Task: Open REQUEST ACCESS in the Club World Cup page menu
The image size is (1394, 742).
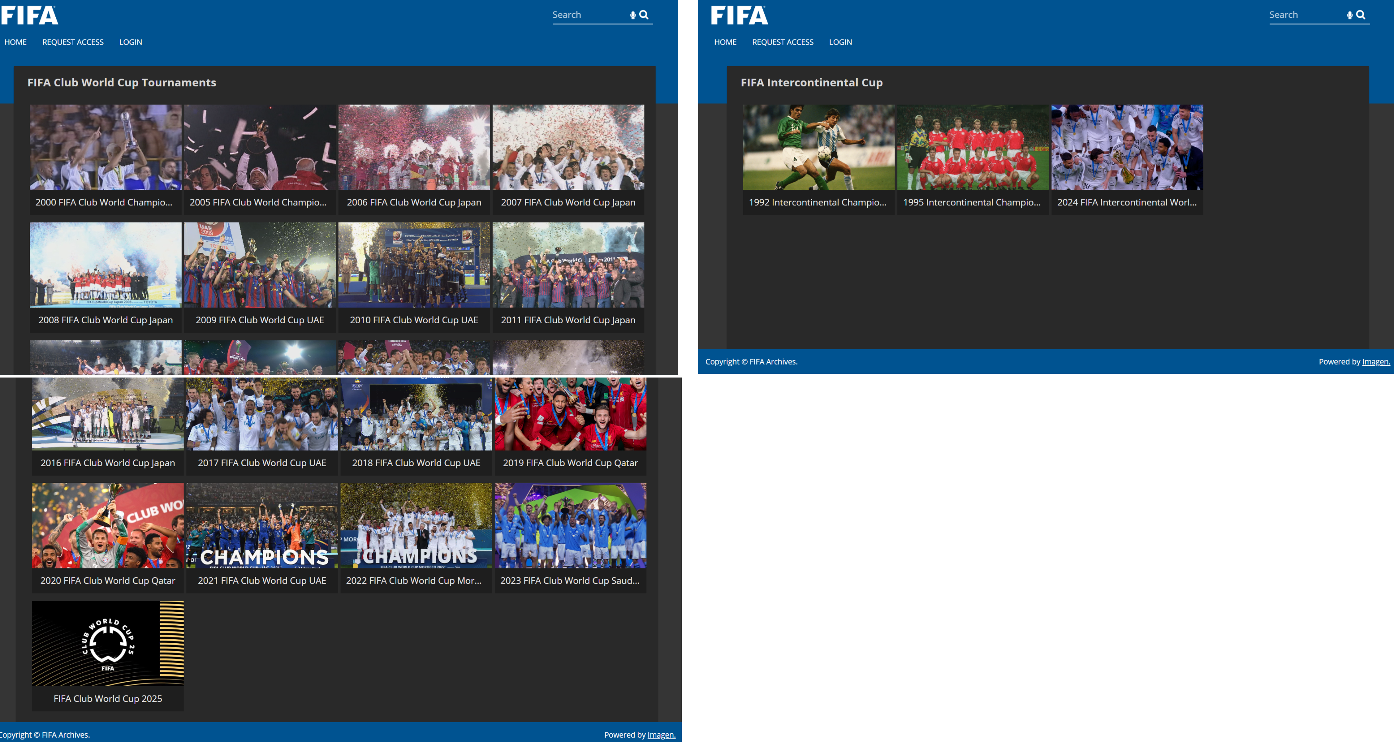Action: pyautogui.click(x=73, y=42)
